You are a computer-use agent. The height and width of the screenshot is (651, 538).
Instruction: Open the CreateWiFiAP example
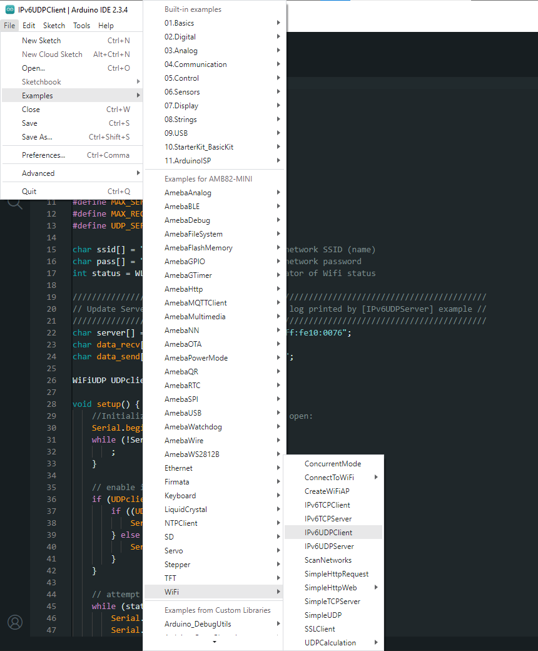(327, 491)
